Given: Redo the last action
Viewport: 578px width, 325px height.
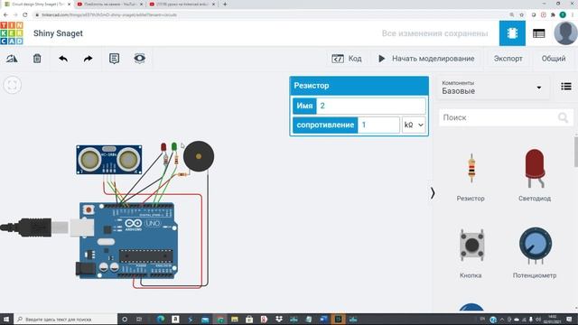Looking at the screenshot, I should [x=88, y=58].
